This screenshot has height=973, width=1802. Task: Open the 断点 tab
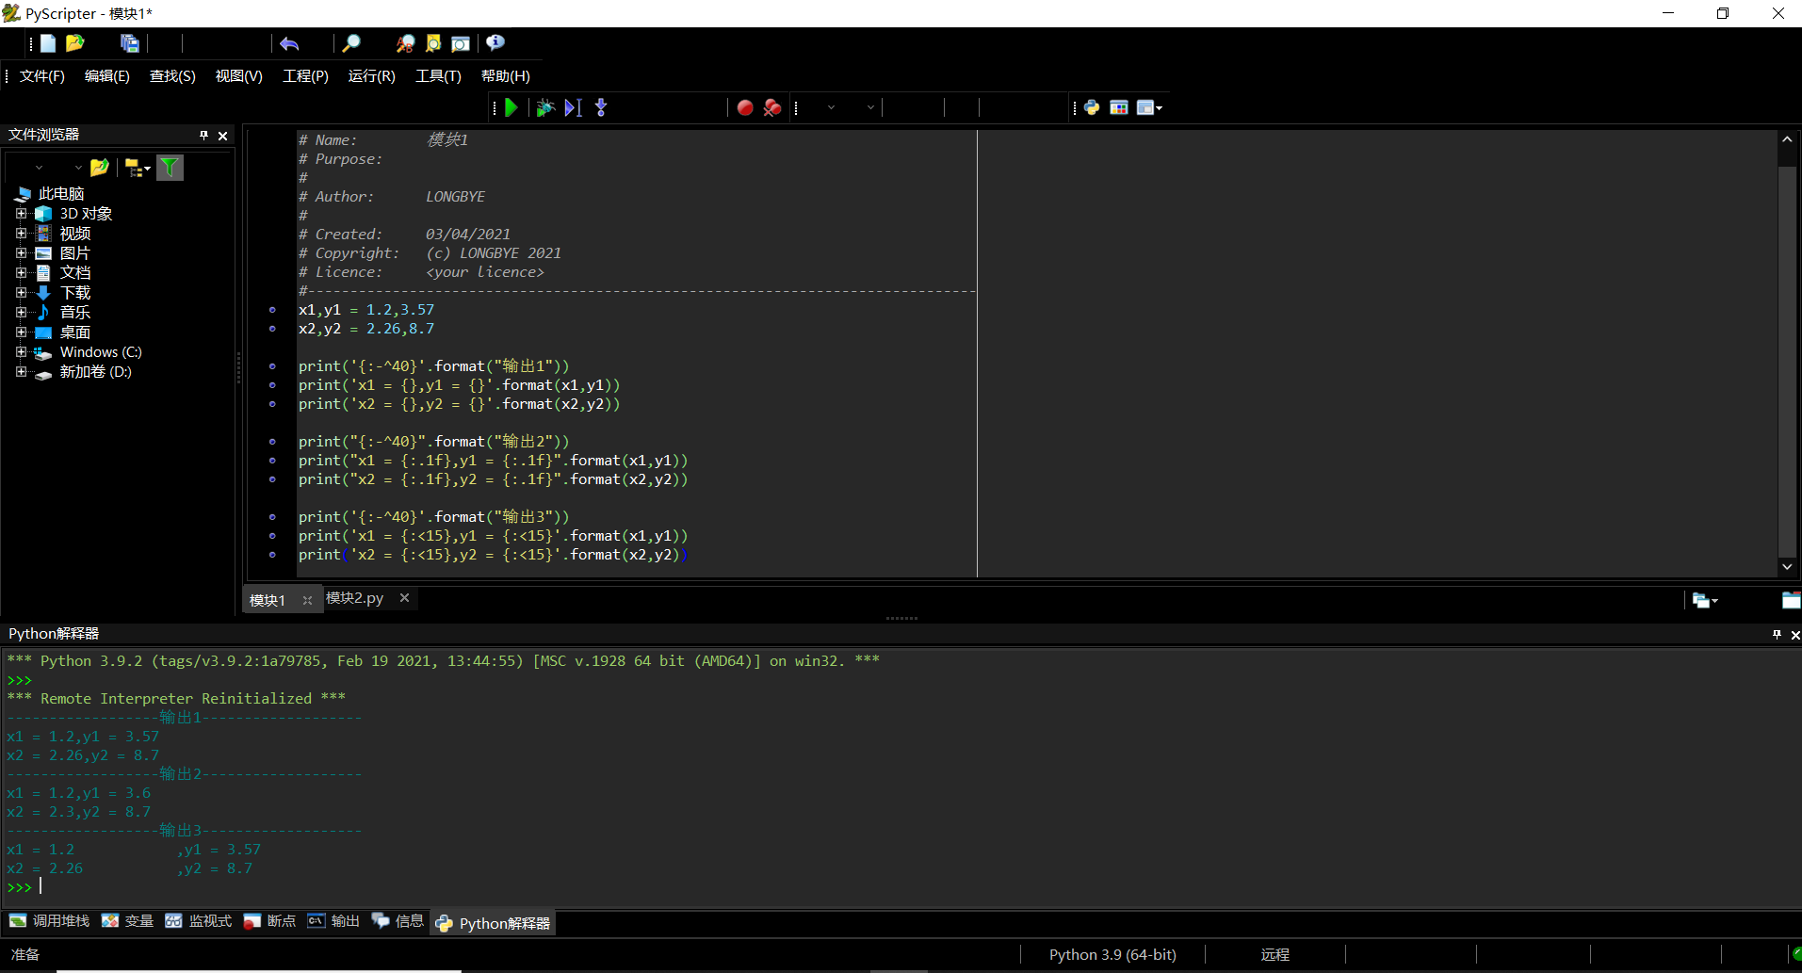point(269,921)
